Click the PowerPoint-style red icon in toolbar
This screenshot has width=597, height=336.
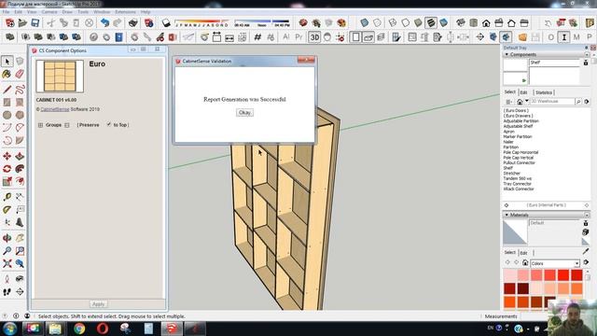pos(173,37)
